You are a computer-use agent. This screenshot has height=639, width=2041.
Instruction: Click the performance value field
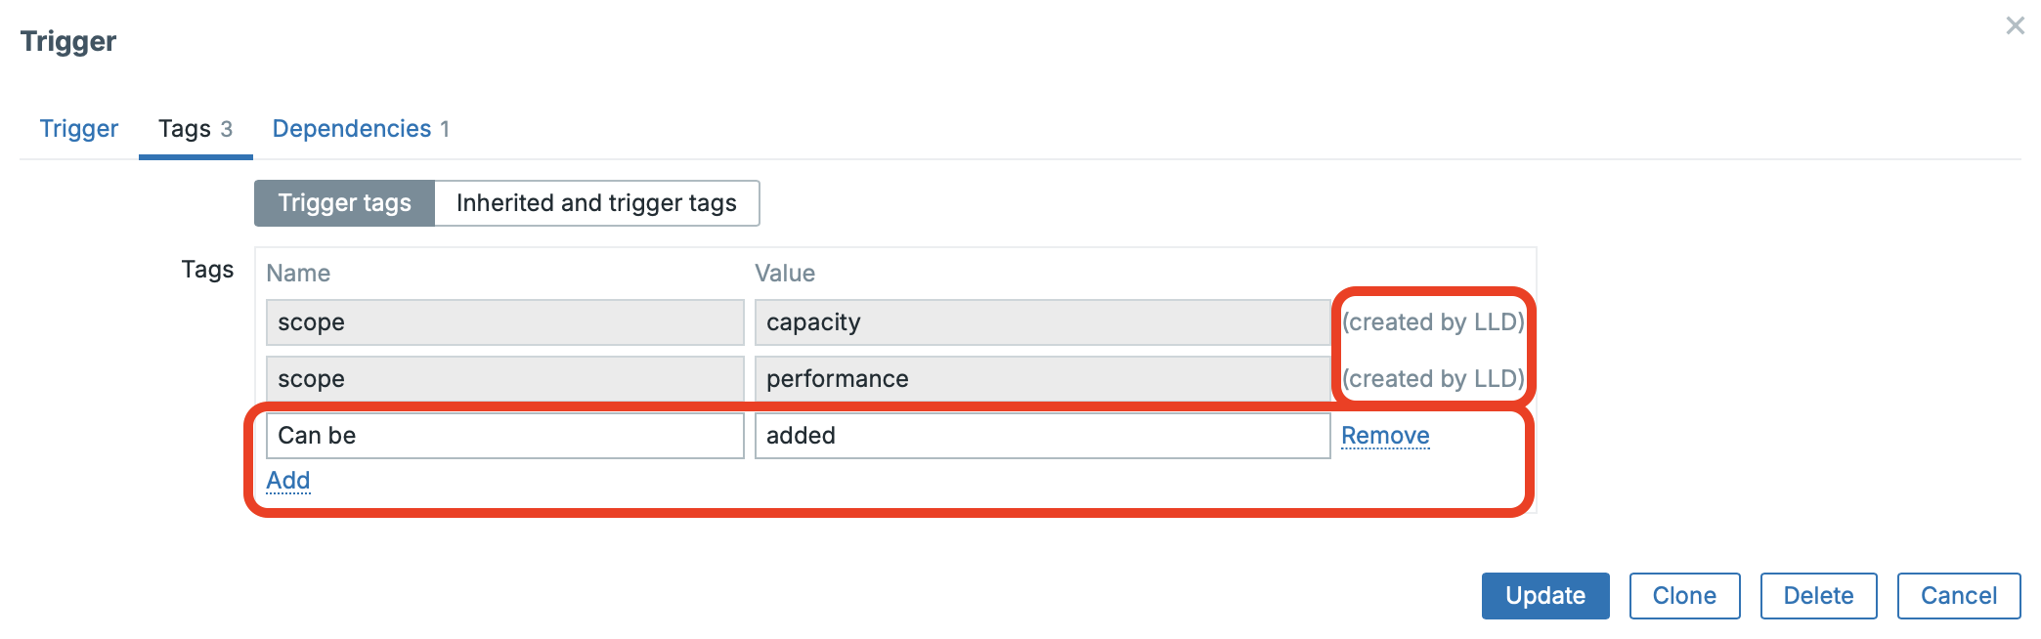click(1041, 379)
